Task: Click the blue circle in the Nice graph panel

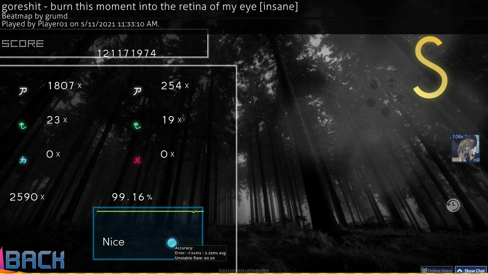Action: click(x=172, y=243)
